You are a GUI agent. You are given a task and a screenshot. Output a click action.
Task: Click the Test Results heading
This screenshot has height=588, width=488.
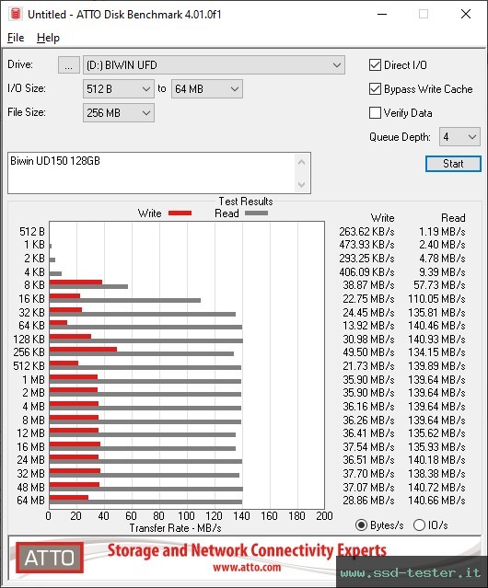(x=246, y=202)
